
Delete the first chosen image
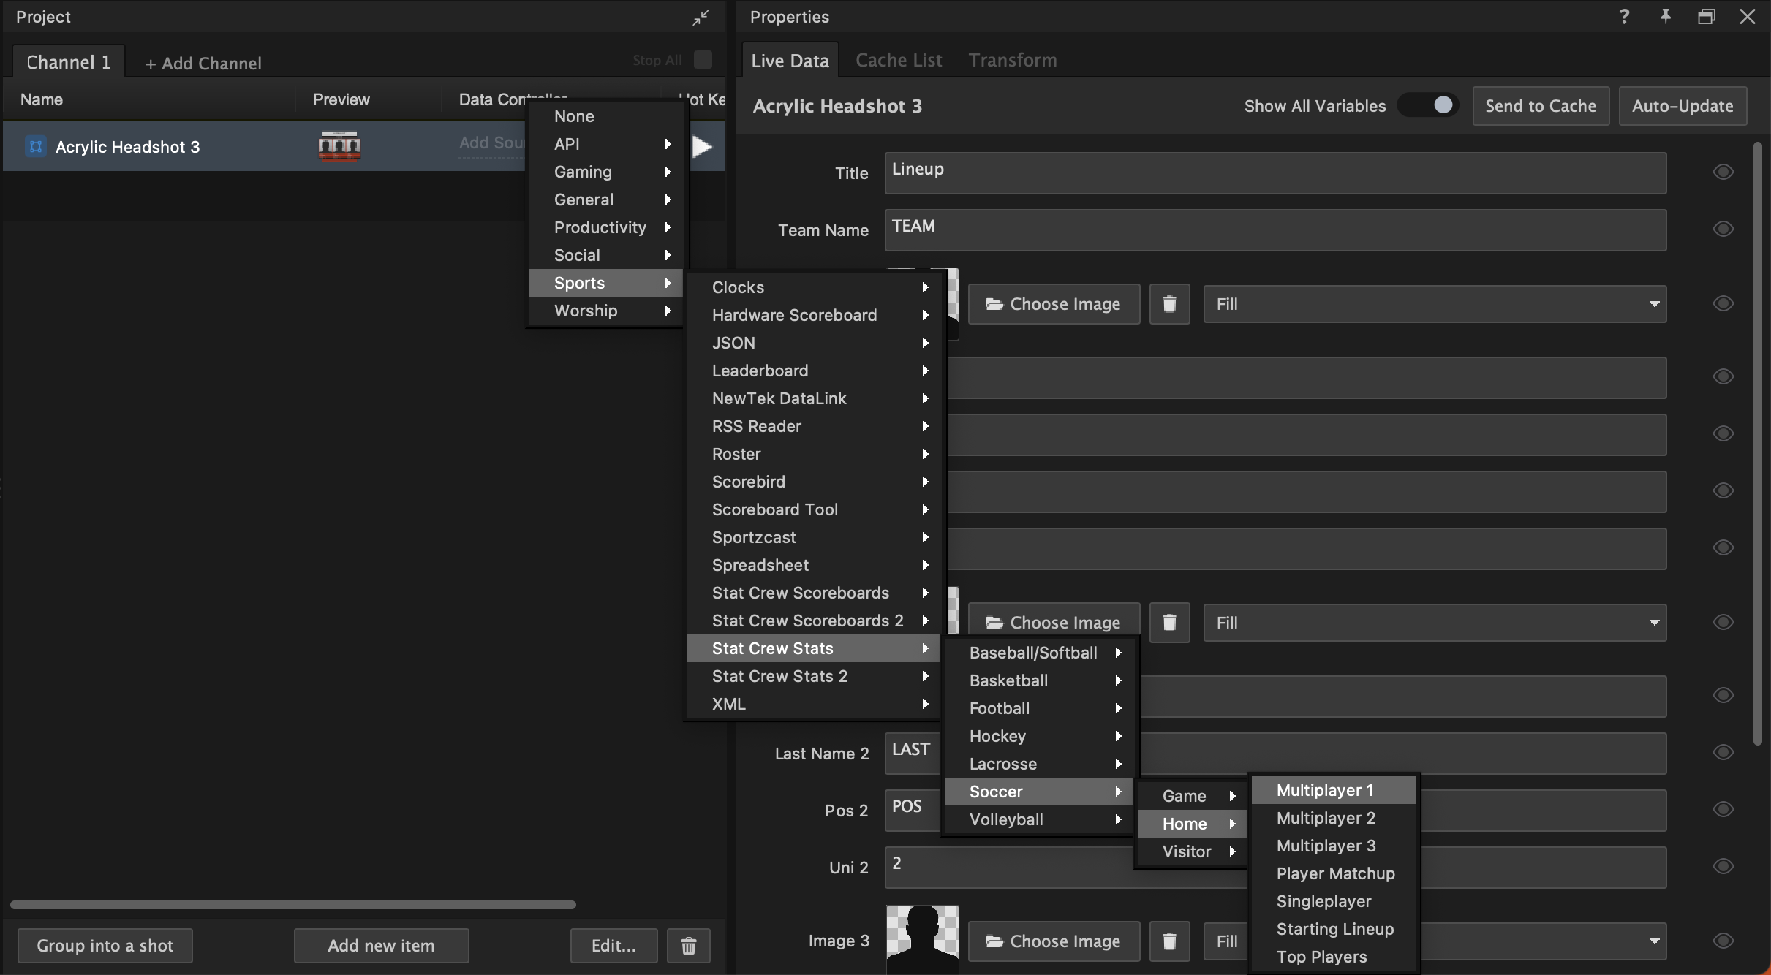(1168, 304)
